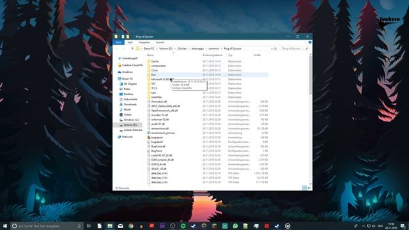Open the Freigeben ribbon tab
This screenshot has width=409, height=230.
point(144,42)
